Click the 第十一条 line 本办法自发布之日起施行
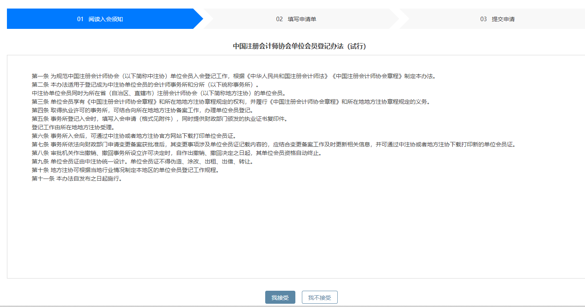This screenshot has height=307, width=585. tap(77, 179)
